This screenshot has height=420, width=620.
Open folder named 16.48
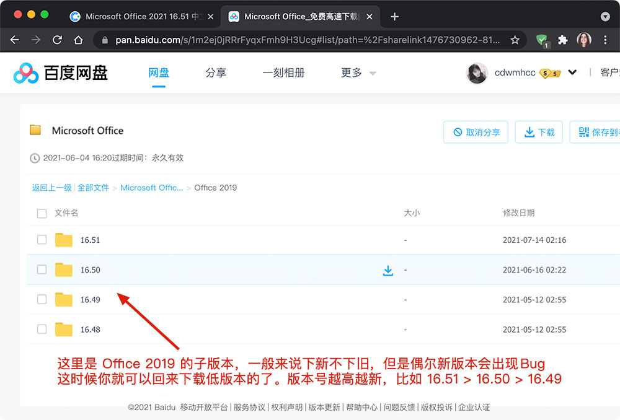(90, 330)
